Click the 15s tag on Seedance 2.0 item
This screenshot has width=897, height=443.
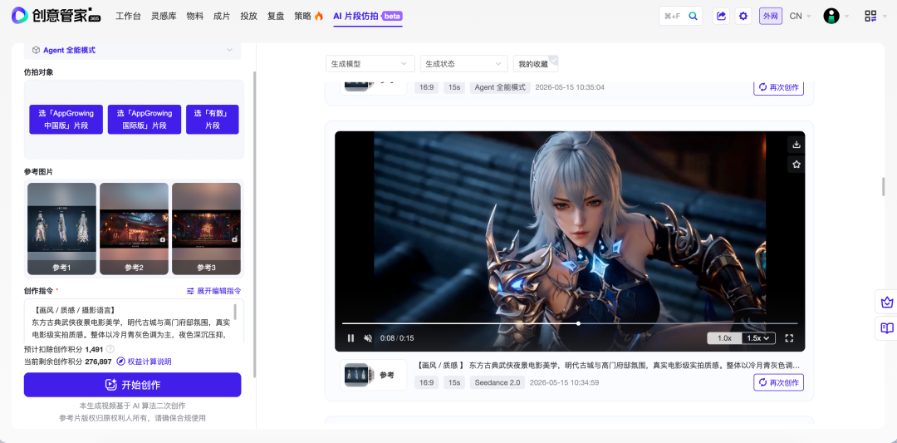point(453,382)
